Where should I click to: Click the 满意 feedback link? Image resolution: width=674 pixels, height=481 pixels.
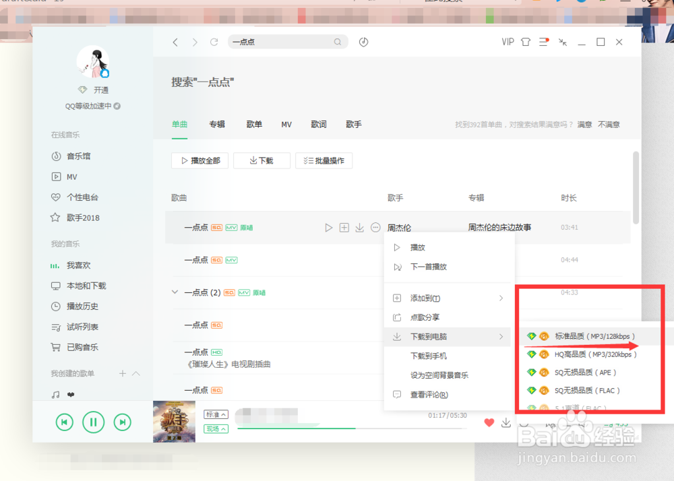pos(584,125)
